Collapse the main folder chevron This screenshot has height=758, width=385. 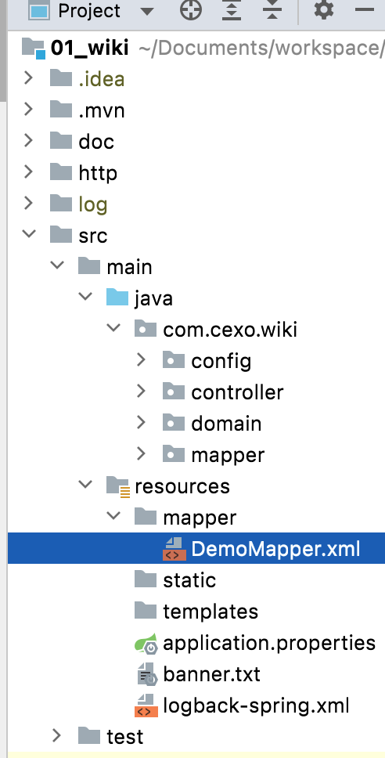coord(57,266)
